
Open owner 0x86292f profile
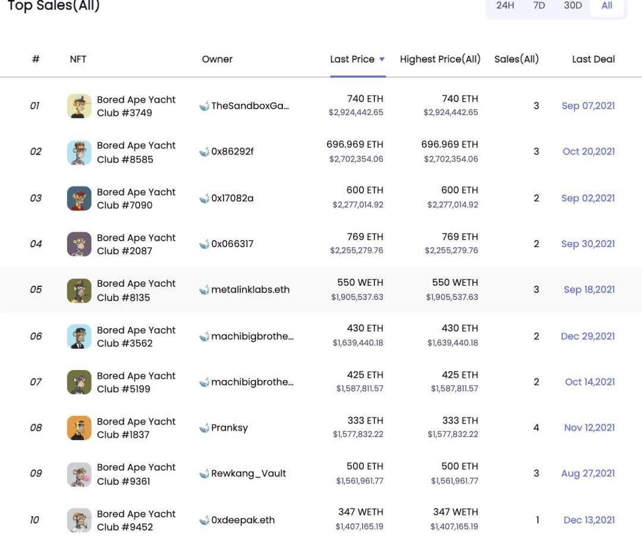click(232, 151)
